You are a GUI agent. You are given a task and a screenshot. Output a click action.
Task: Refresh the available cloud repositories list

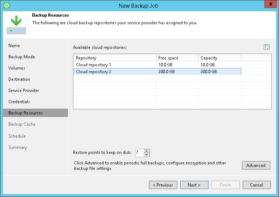[x=267, y=47]
